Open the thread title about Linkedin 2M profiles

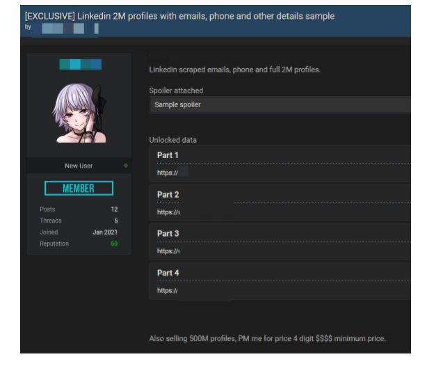tap(179, 16)
